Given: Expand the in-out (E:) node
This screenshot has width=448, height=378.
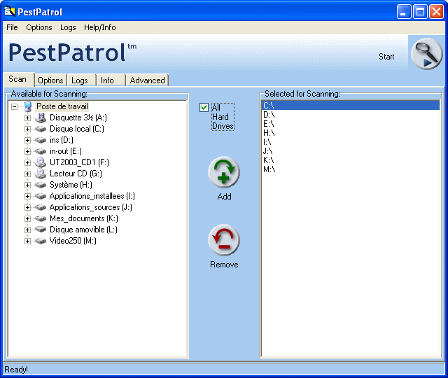Looking at the screenshot, I should 27,151.
